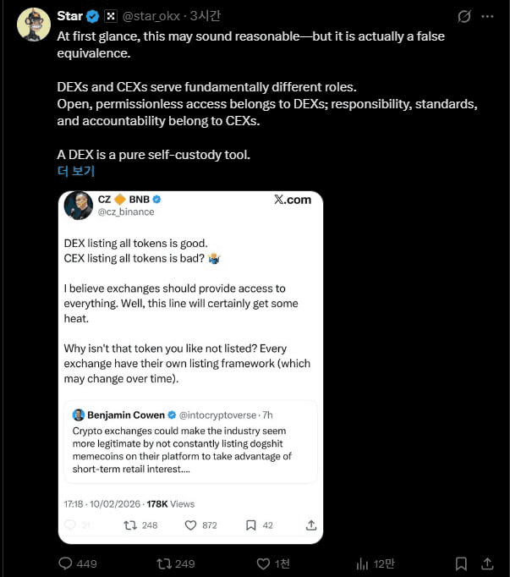
Task: Repost Star's tweet with 249 reposts
Action: 164,563
